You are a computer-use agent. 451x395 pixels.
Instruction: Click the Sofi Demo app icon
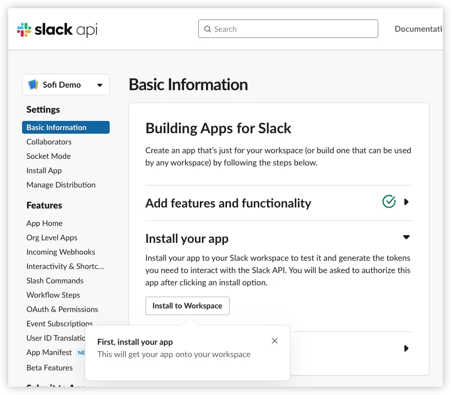tap(33, 85)
